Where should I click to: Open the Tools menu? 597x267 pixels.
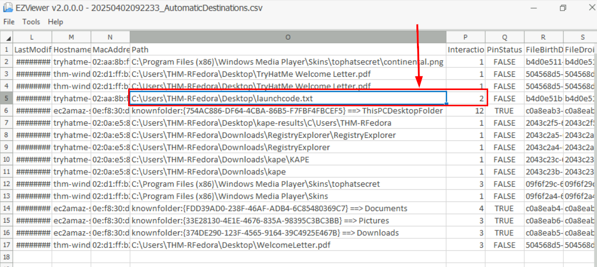pos(31,22)
